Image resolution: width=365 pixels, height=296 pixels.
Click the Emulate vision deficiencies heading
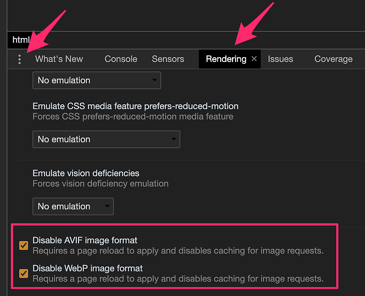click(86, 173)
